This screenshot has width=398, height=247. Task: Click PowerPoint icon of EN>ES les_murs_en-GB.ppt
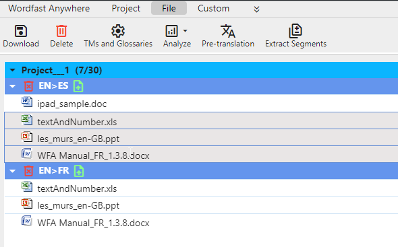tap(27, 137)
